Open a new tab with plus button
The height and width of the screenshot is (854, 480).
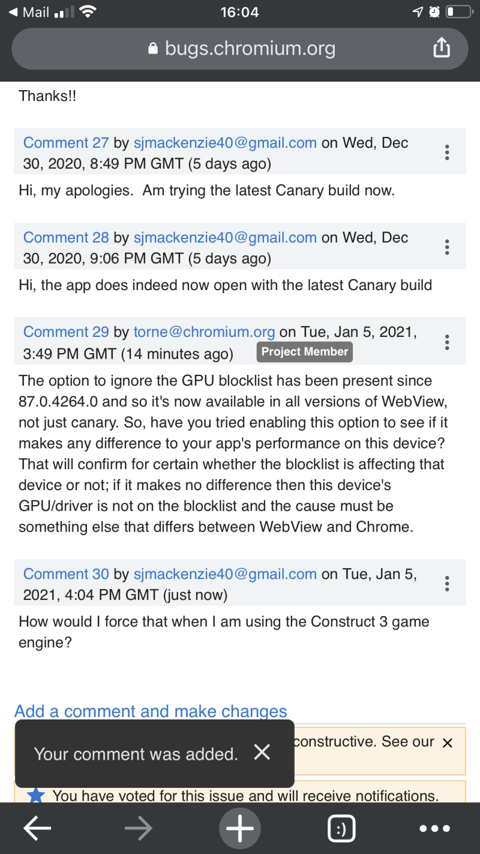point(239,828)
